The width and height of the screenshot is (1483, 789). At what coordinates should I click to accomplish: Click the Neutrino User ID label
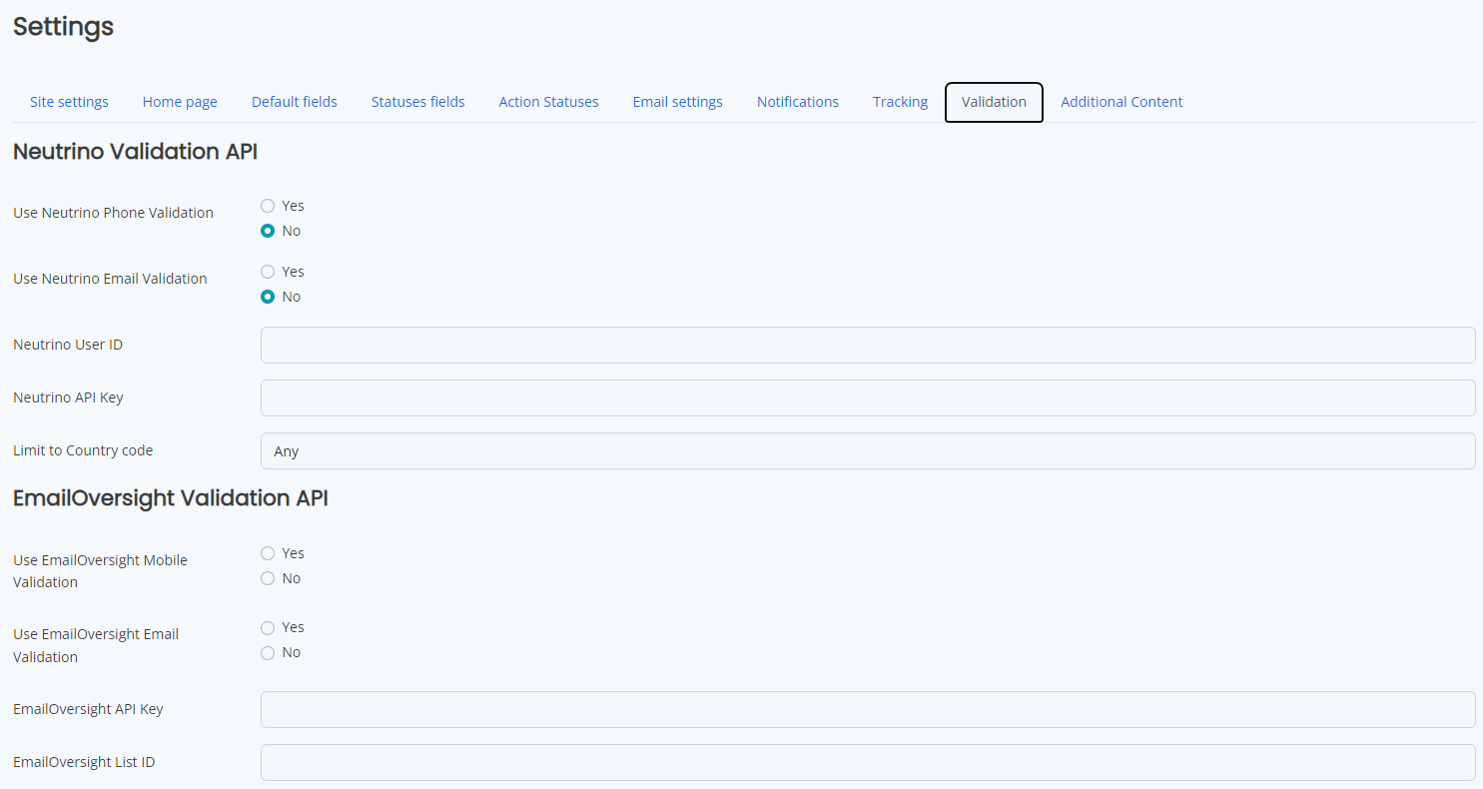click(x=68, y=345)
